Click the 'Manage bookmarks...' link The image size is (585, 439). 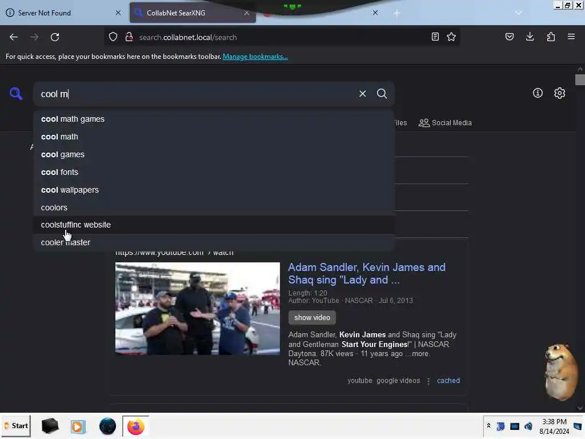255,57
